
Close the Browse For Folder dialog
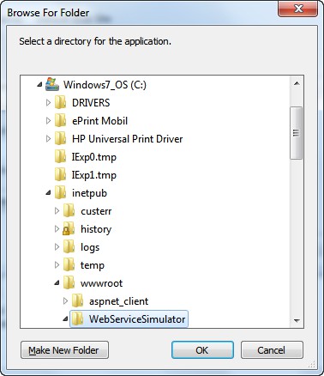tap(297, 9)
